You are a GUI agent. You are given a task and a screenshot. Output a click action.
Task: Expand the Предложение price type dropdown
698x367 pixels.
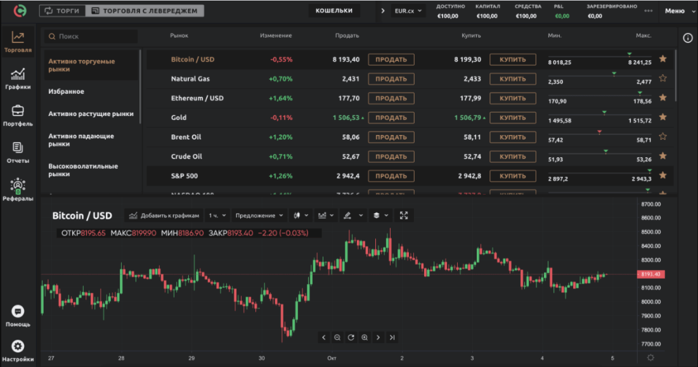[x=260, y=216]
